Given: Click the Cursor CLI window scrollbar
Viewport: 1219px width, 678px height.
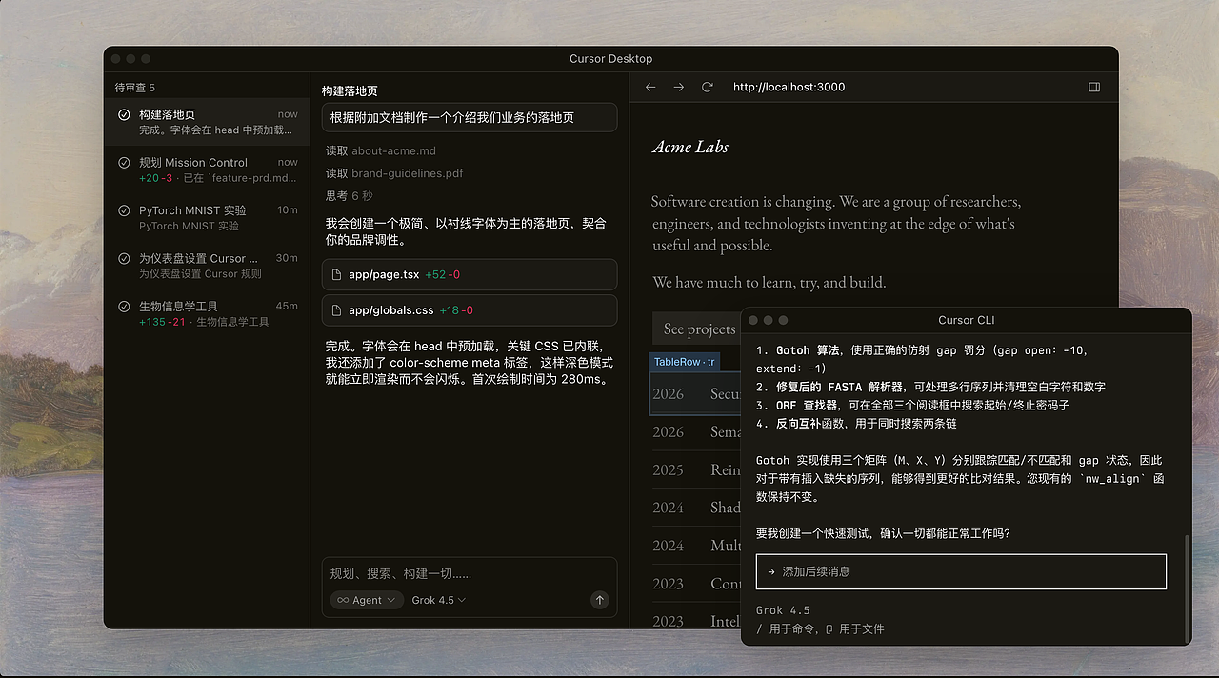Looking at the screenshot, I should point(1187,588).
